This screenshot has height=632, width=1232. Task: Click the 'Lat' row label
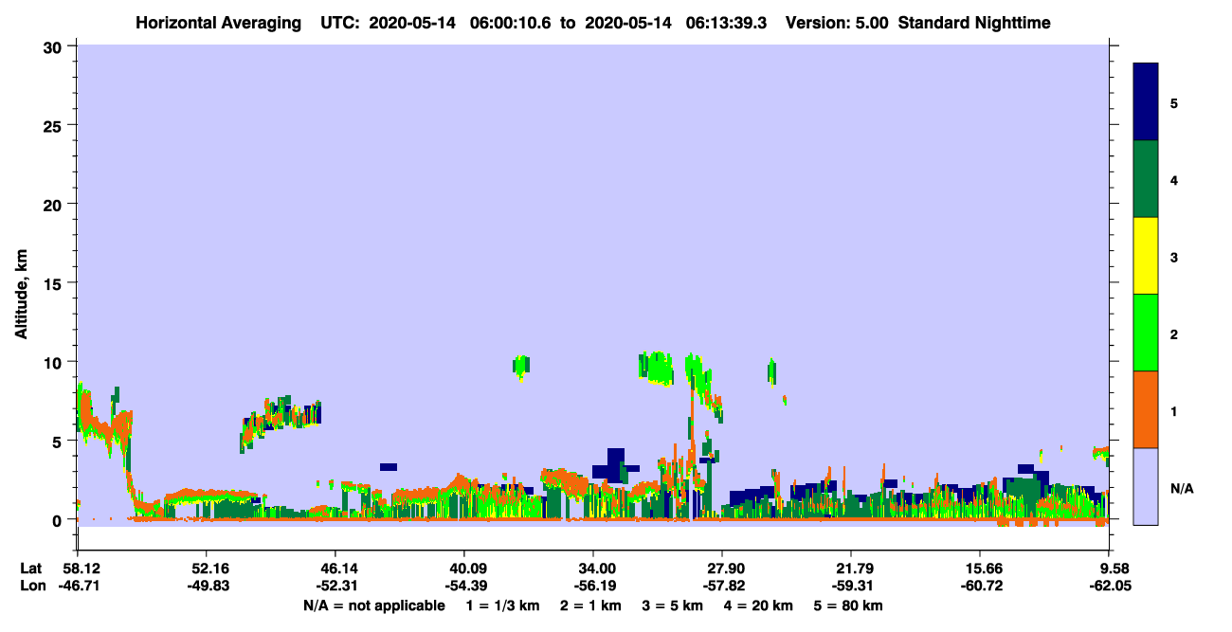tap(31, 569)
